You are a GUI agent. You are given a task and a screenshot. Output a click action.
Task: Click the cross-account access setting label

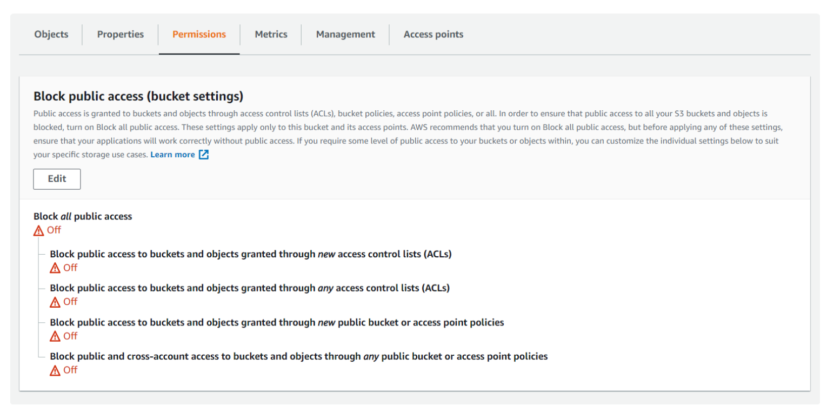tap(298, 356)
